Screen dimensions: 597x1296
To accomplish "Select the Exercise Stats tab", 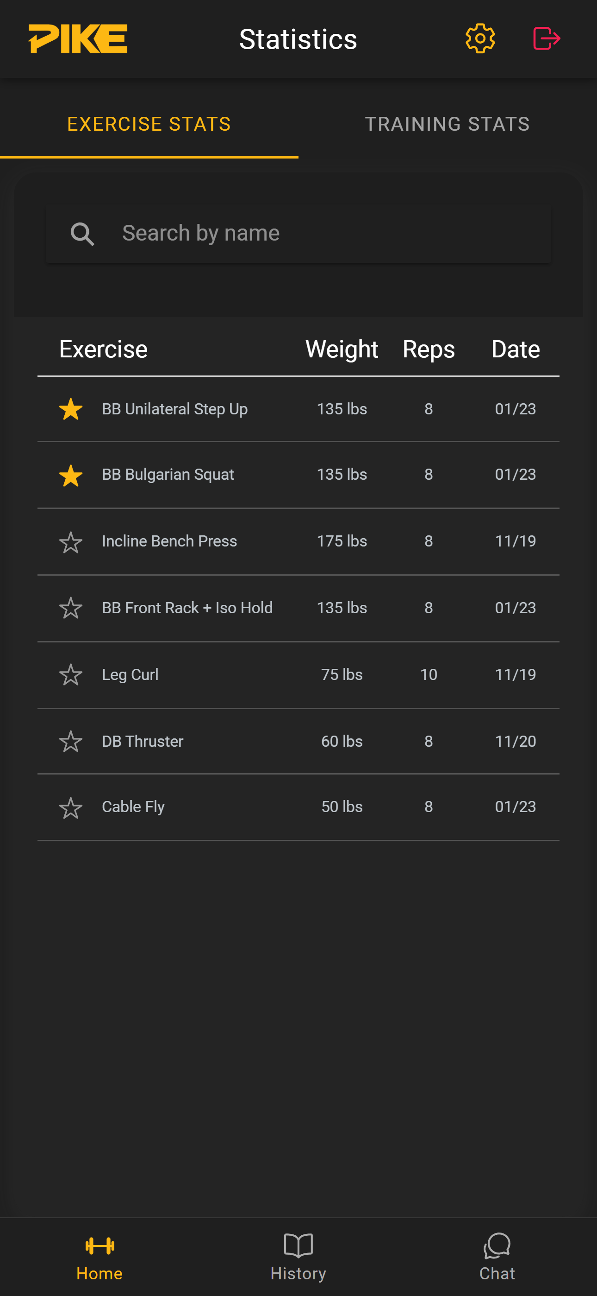I will pyautogui.click(x=149, y=124).
